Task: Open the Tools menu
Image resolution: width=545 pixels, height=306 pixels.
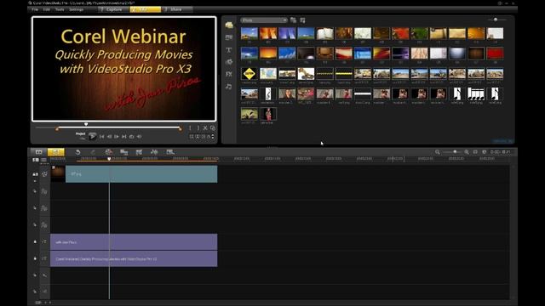Action: 60,9
